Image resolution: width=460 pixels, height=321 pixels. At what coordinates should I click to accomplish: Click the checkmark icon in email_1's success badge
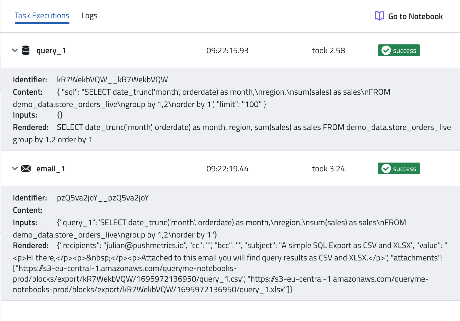pos(386,169)
